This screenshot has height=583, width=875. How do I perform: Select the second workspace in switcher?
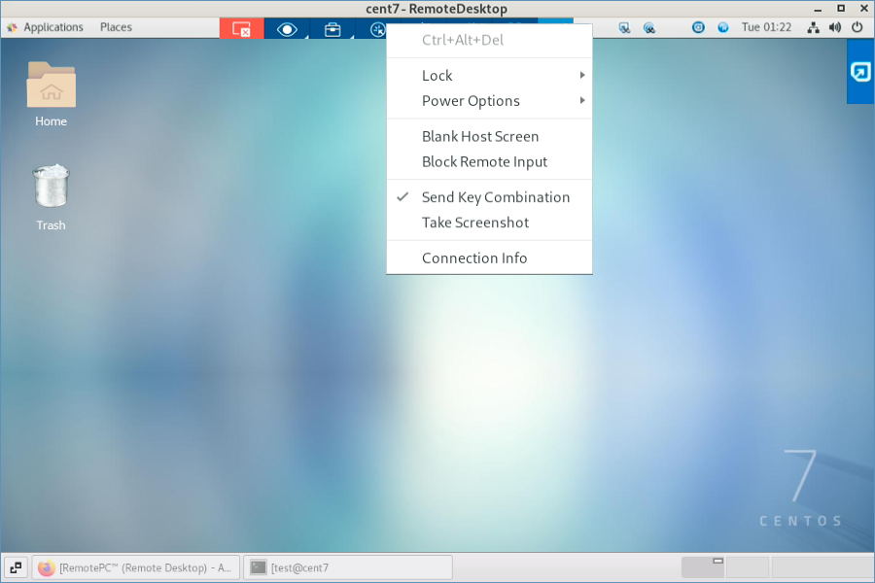click(x=748, y=567)
